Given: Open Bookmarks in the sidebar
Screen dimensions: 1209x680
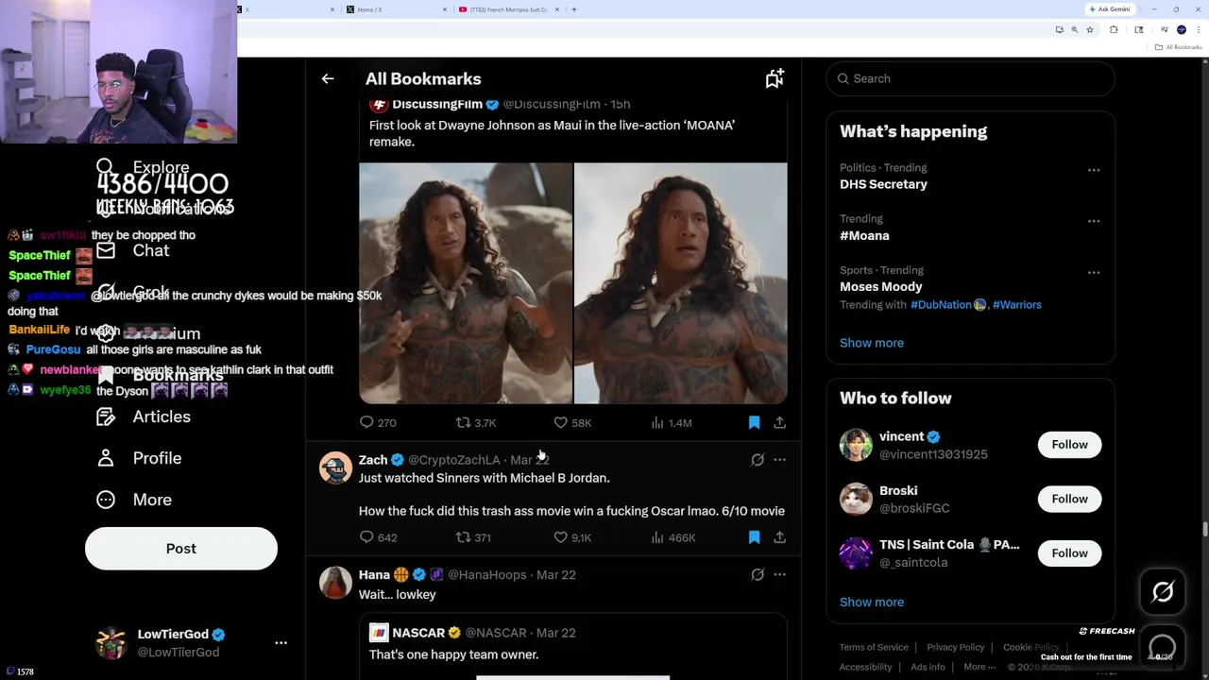Looking at the screenshot, I should click(159, 375).
